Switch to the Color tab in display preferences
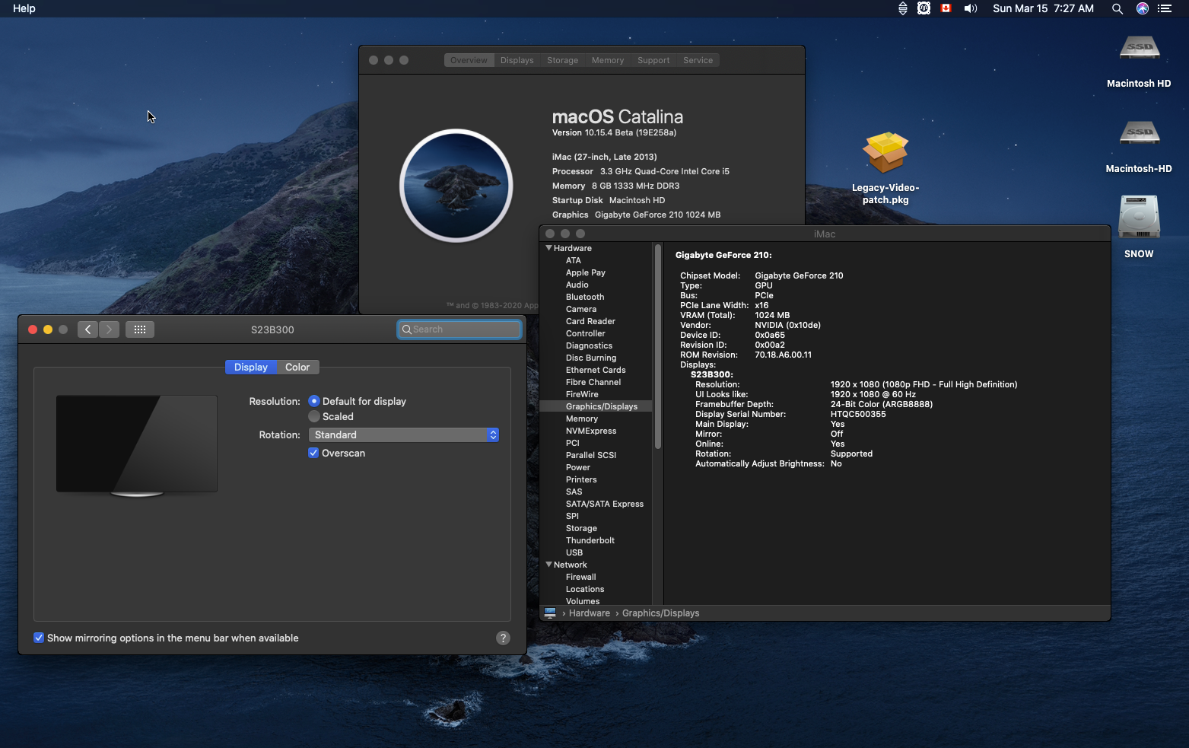This screenshot has height=748, width=1189. click(x=297, y=367)
